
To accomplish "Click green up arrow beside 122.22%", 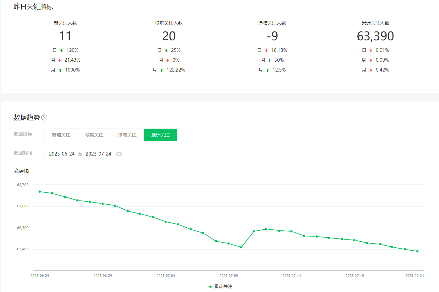I will tap(162, 70).
